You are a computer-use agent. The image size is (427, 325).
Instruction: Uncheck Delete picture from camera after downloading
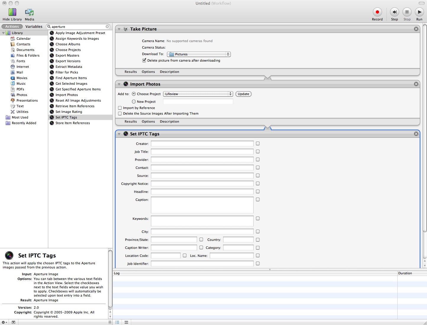click(144, 60)
